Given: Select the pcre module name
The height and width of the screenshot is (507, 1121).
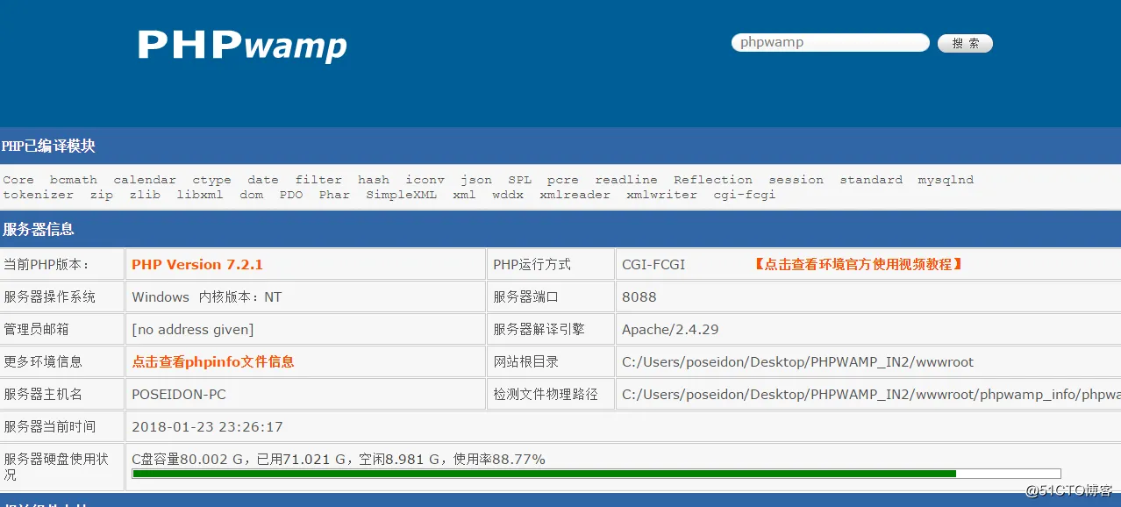Looking at the screenshot, I should 563,180.
